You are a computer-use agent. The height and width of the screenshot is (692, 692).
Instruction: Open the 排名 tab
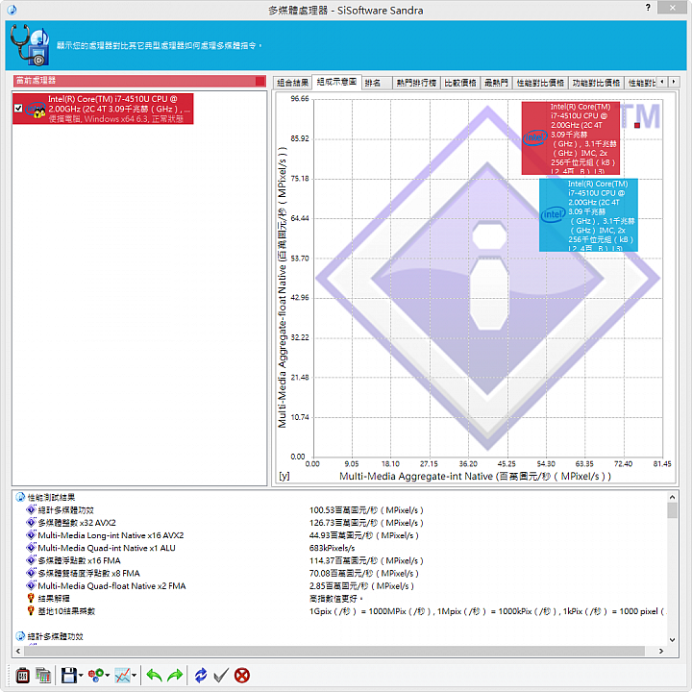pyautogui.click(x=378, y=83)
